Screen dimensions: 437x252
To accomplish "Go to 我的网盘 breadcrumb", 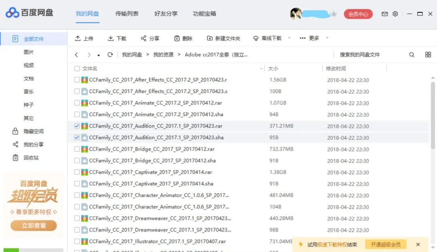I will [132, 55].
